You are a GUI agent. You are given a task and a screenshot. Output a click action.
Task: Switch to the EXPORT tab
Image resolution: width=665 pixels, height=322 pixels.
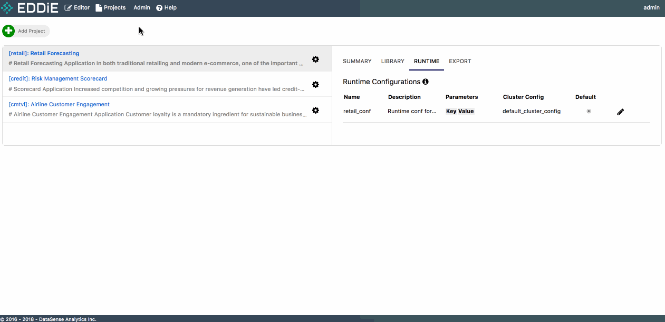click(x=460, y=62)
